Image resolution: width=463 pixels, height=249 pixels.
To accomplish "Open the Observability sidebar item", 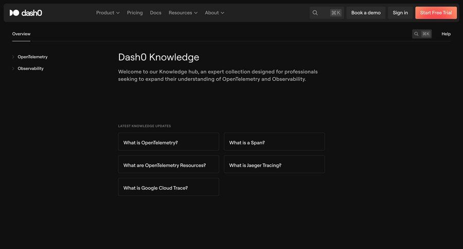I will point(30,68).
